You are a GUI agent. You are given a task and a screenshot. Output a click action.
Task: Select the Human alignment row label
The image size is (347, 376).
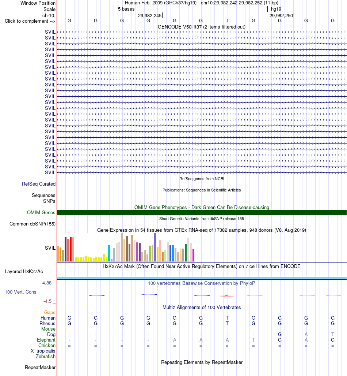pos(48,318)
